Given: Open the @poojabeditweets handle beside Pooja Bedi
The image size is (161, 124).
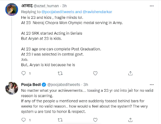Looking at the screenshot, I should pos(64,85).
